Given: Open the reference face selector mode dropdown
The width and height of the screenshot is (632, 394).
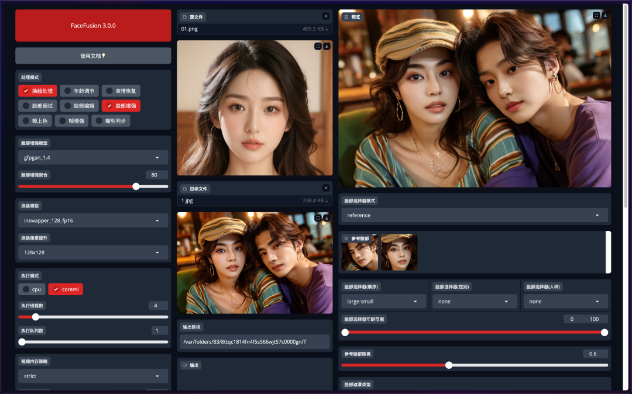Looking at the screenshot, I should click(x=475, y=215).
